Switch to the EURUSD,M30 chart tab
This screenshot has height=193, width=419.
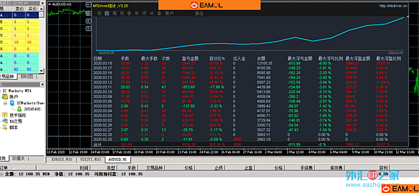coord(61,159)
